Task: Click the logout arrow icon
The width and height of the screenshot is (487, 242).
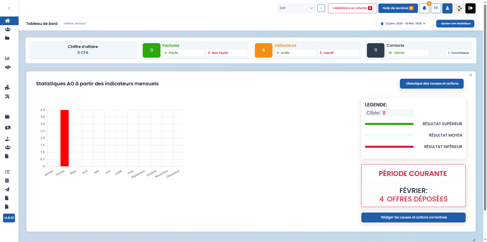Action: point(470,8)
